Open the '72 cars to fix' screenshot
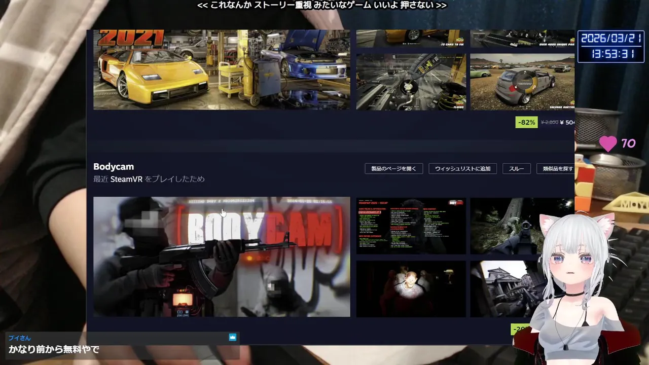 coord(411,39)
